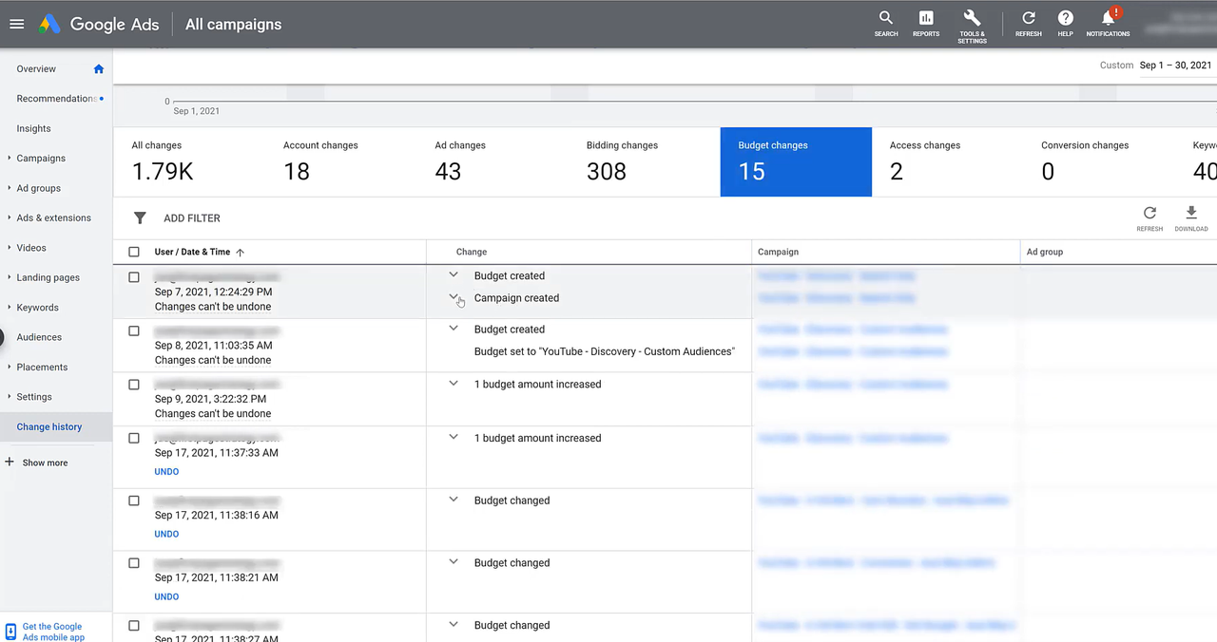Click the filter funnel icon

pos(140,217)
